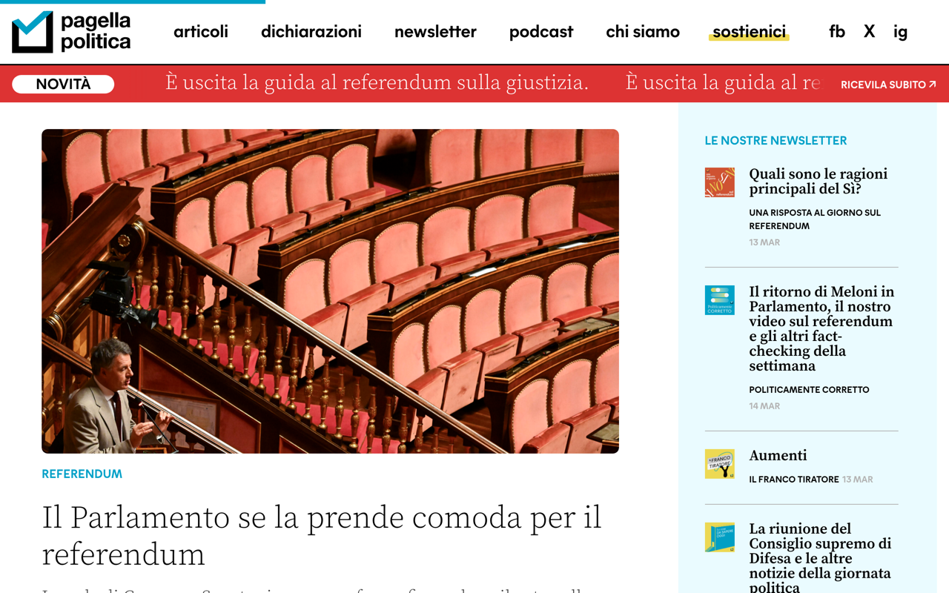Open the dichiarazioni menu item
Image resolution: width=949 pixels, height=593 pixels.
(311, 32)
